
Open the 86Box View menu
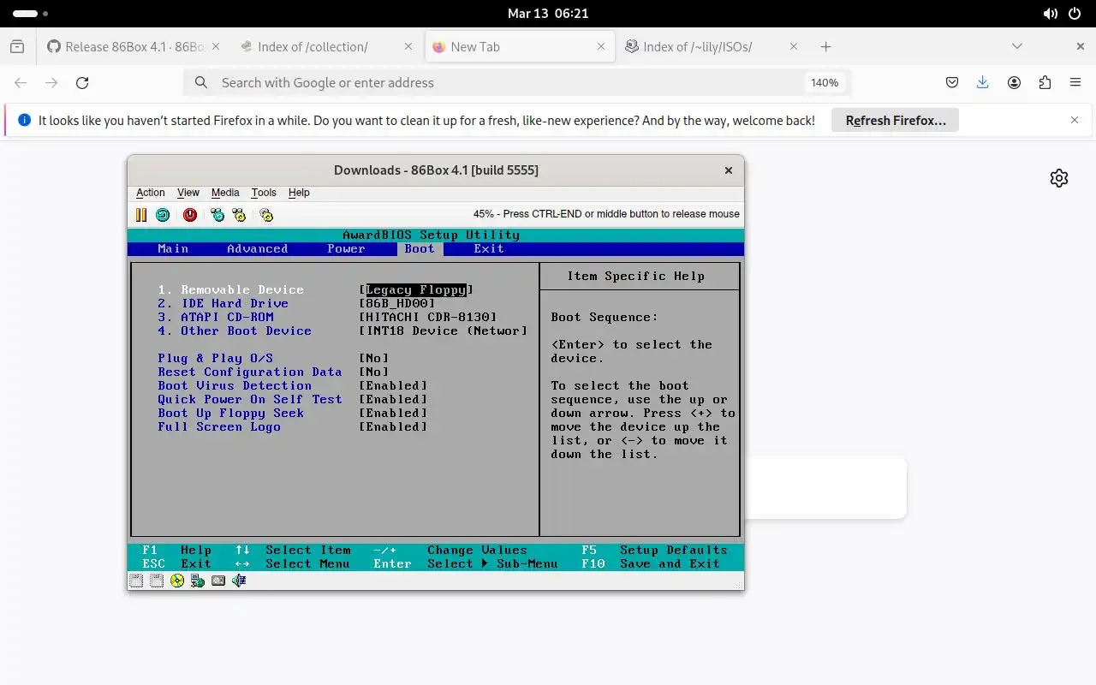coord(188,193)
